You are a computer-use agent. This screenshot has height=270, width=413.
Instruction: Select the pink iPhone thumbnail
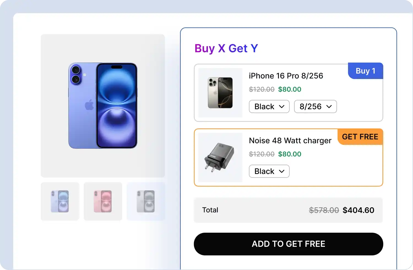pyautogui.click(x=102, y=201)
